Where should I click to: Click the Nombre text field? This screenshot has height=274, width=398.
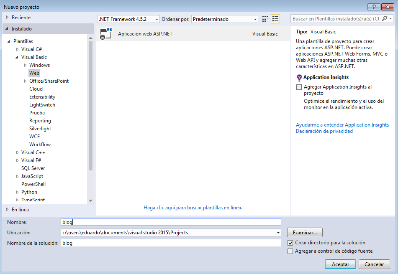coord(171,222)
